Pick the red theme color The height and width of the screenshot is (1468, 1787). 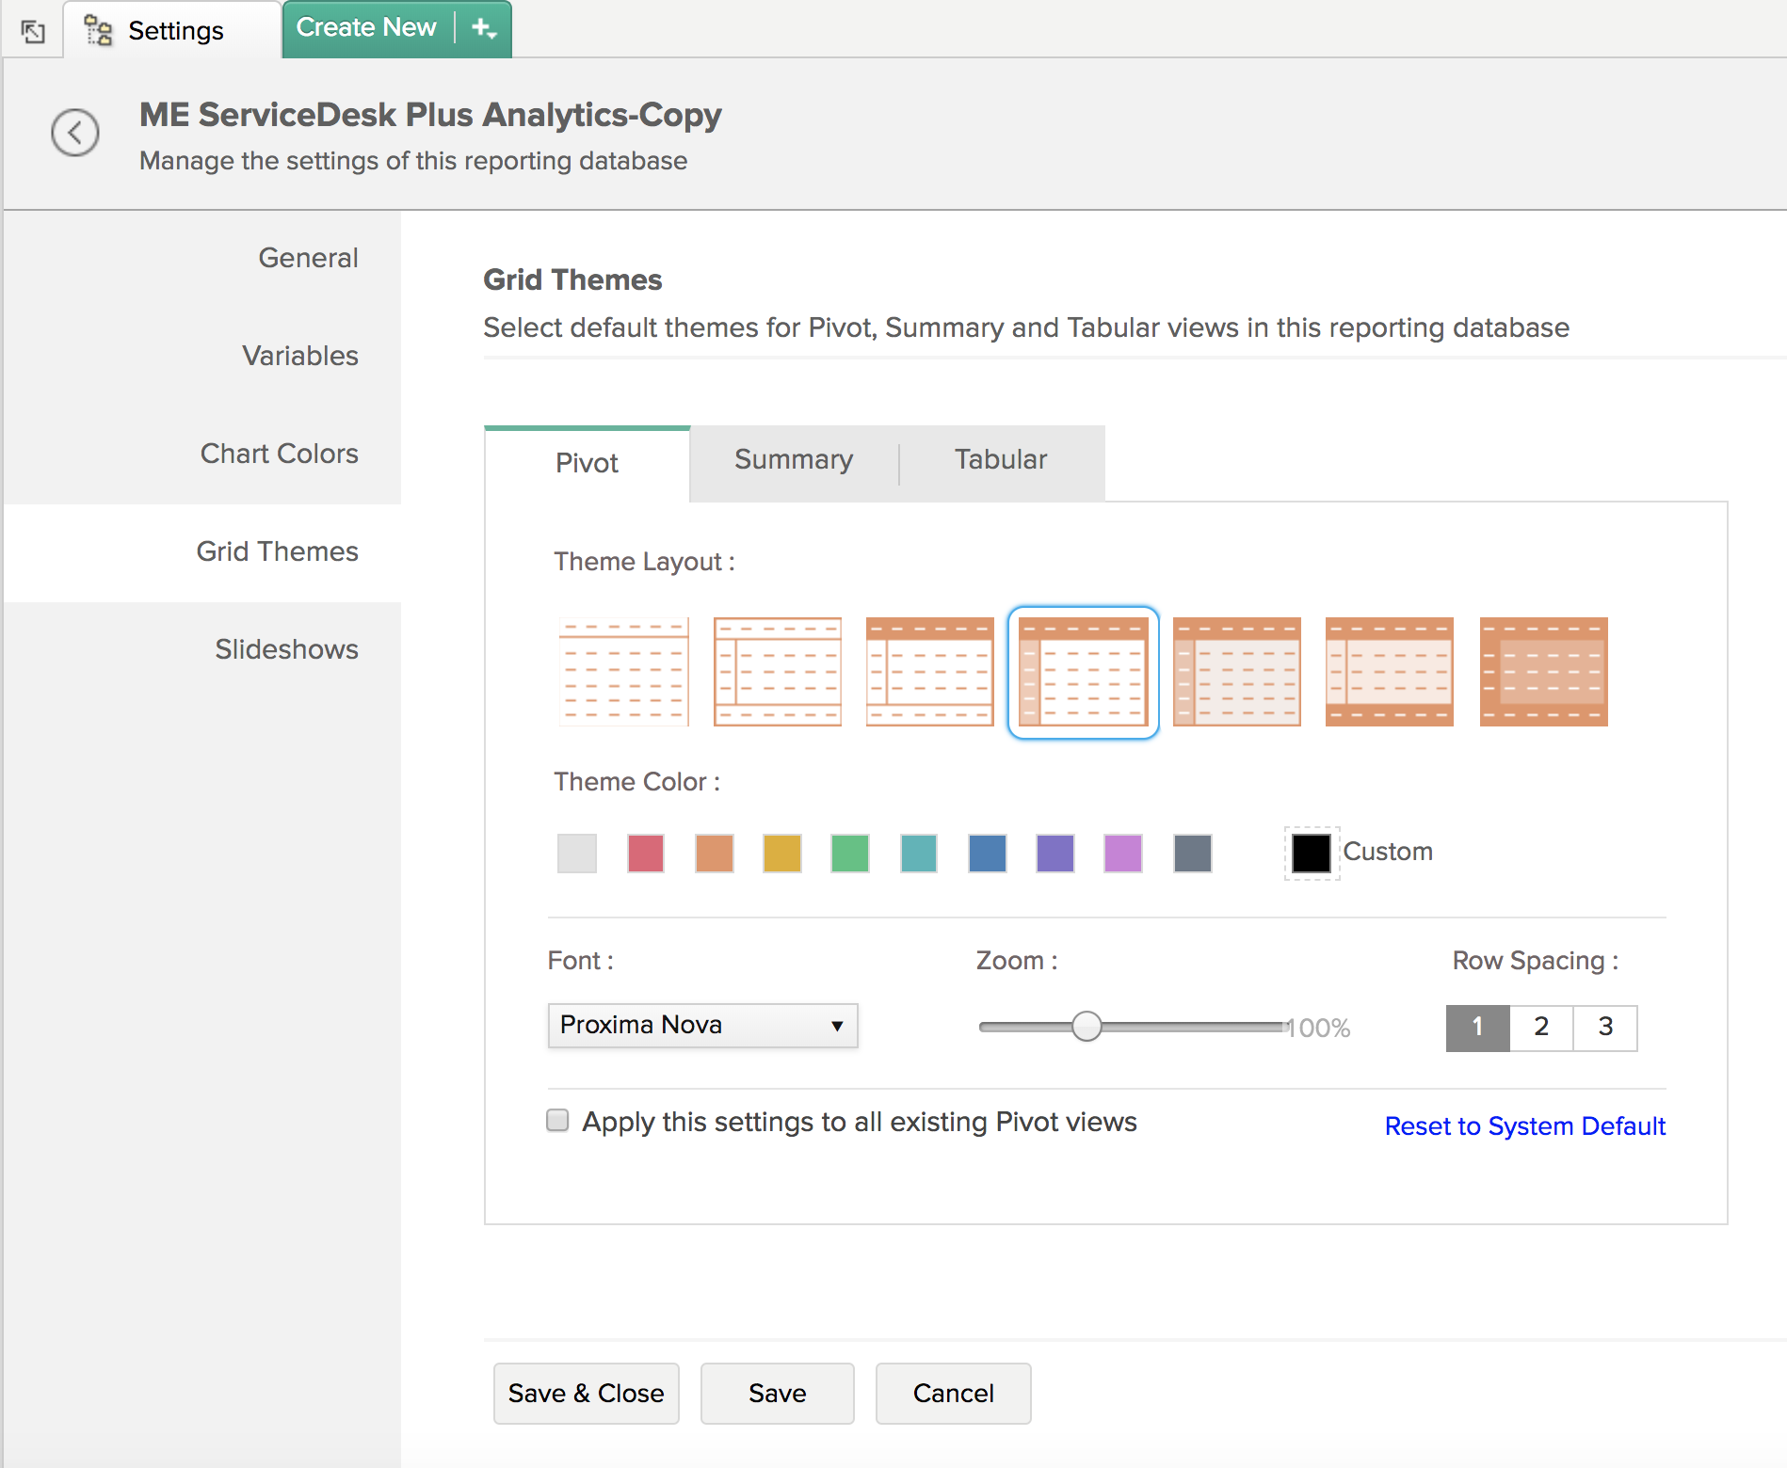646,854
